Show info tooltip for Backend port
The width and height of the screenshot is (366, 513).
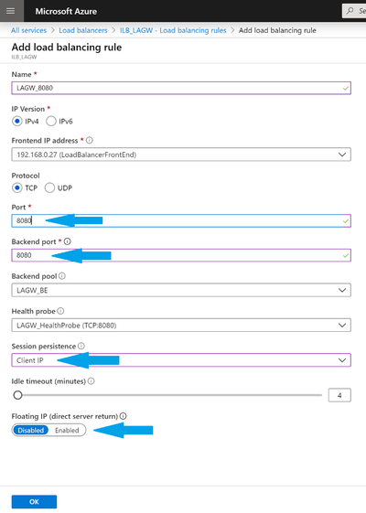pos(68,241)
